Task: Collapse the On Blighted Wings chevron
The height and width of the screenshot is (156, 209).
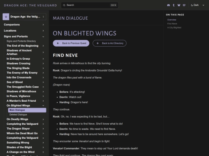Action: point(43,106)
